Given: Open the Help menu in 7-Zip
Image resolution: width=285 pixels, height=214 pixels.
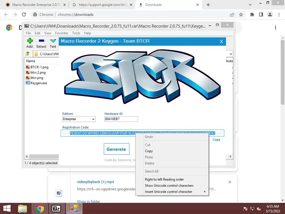Looking at the screenshot, I should point(87,33).
